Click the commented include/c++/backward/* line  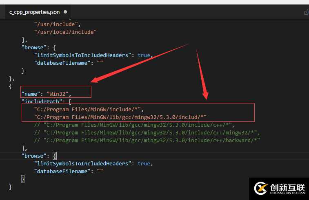(x=147, y=141)
